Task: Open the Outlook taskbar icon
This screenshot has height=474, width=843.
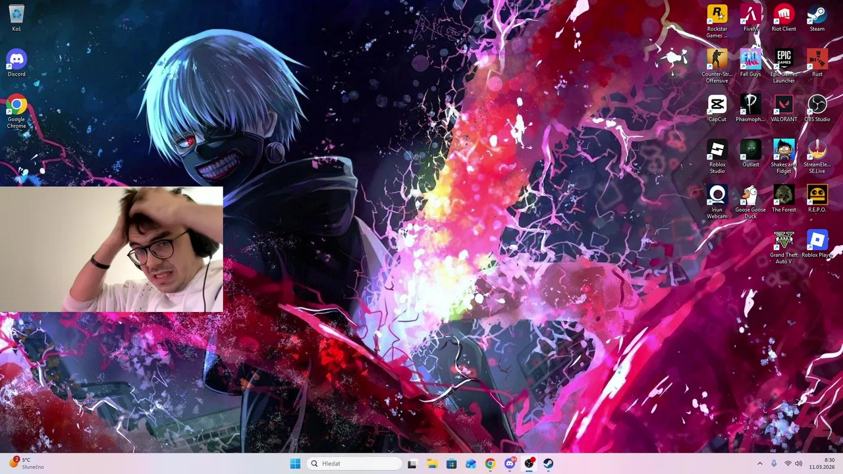Action: (471, 463)
